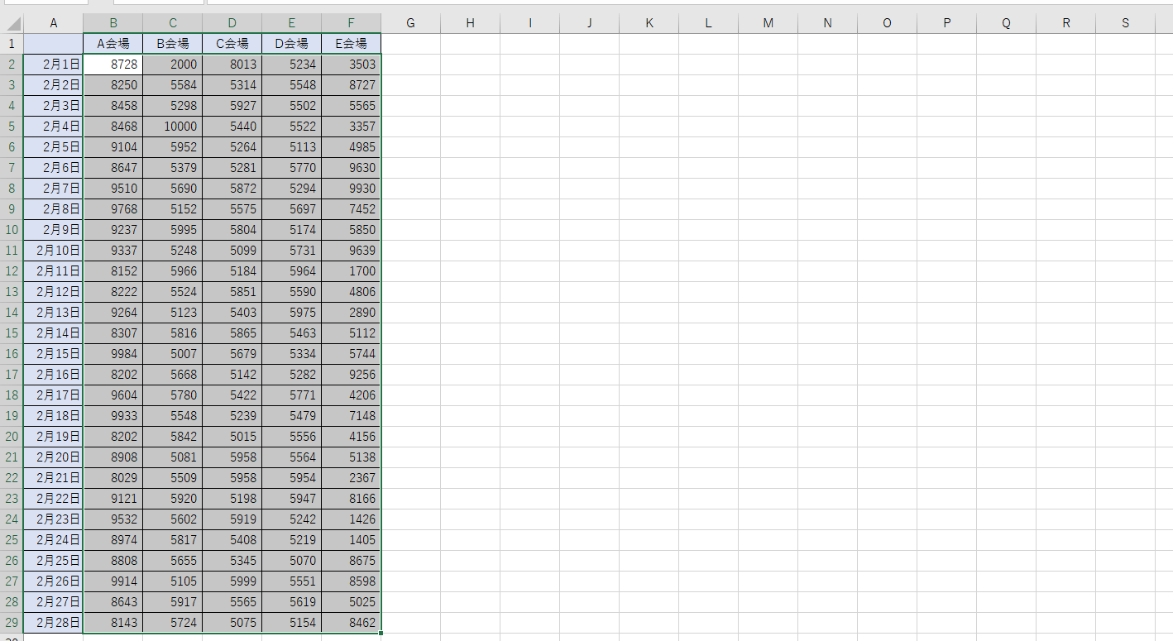Click the A会場 header cell
Image resolution: width=1173 pixels, height=641 pixels.
113,44
